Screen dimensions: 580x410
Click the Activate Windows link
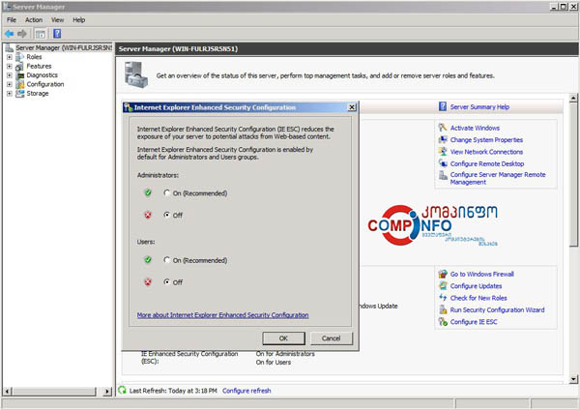(x=475, y=128)
